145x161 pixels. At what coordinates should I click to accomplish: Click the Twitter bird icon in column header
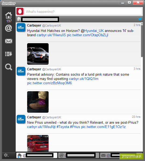coord(140,19)
